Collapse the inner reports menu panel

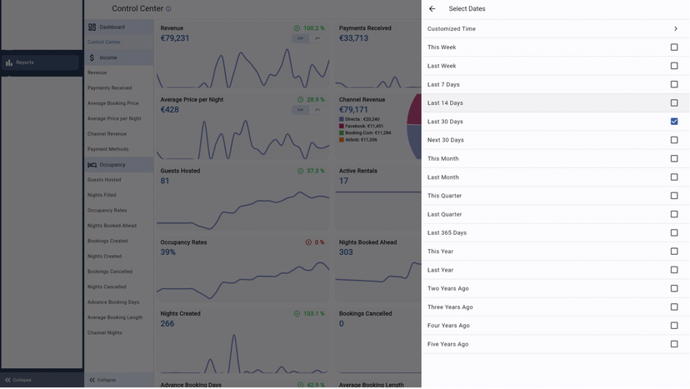point(102,380)
